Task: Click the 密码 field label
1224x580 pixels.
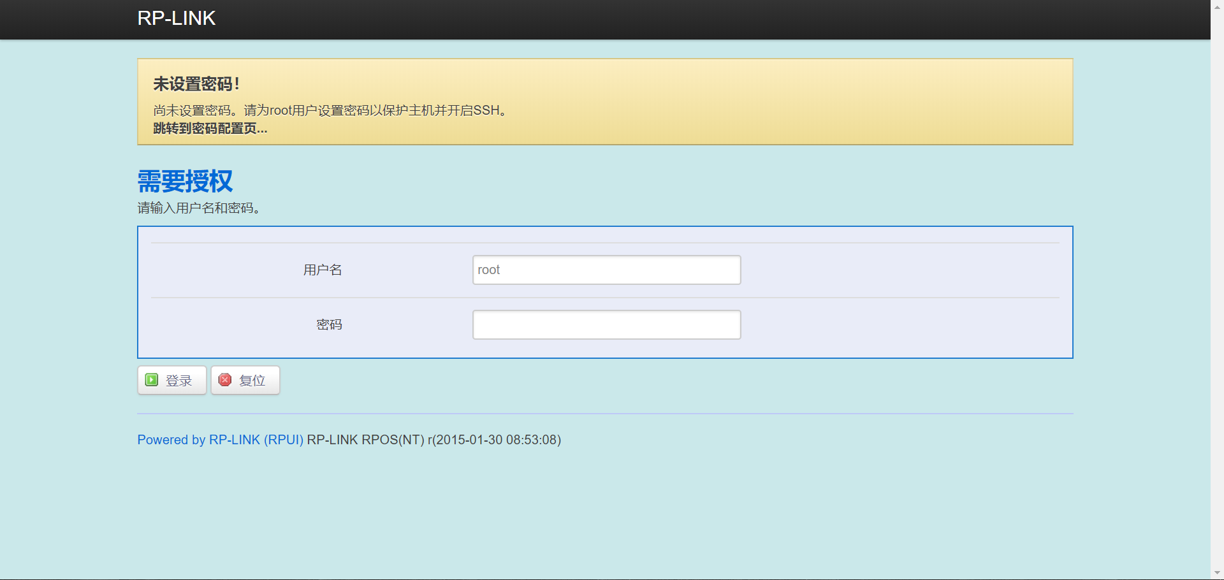Action: (330, 324)
